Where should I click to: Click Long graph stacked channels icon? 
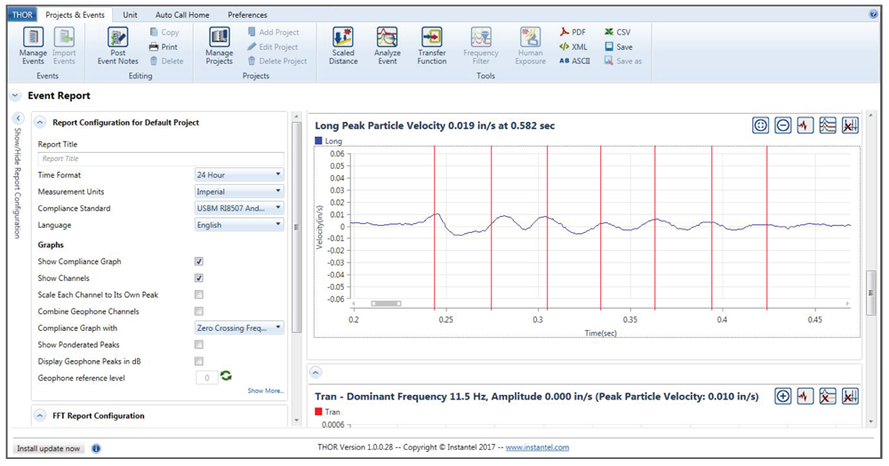pos(828,125)
